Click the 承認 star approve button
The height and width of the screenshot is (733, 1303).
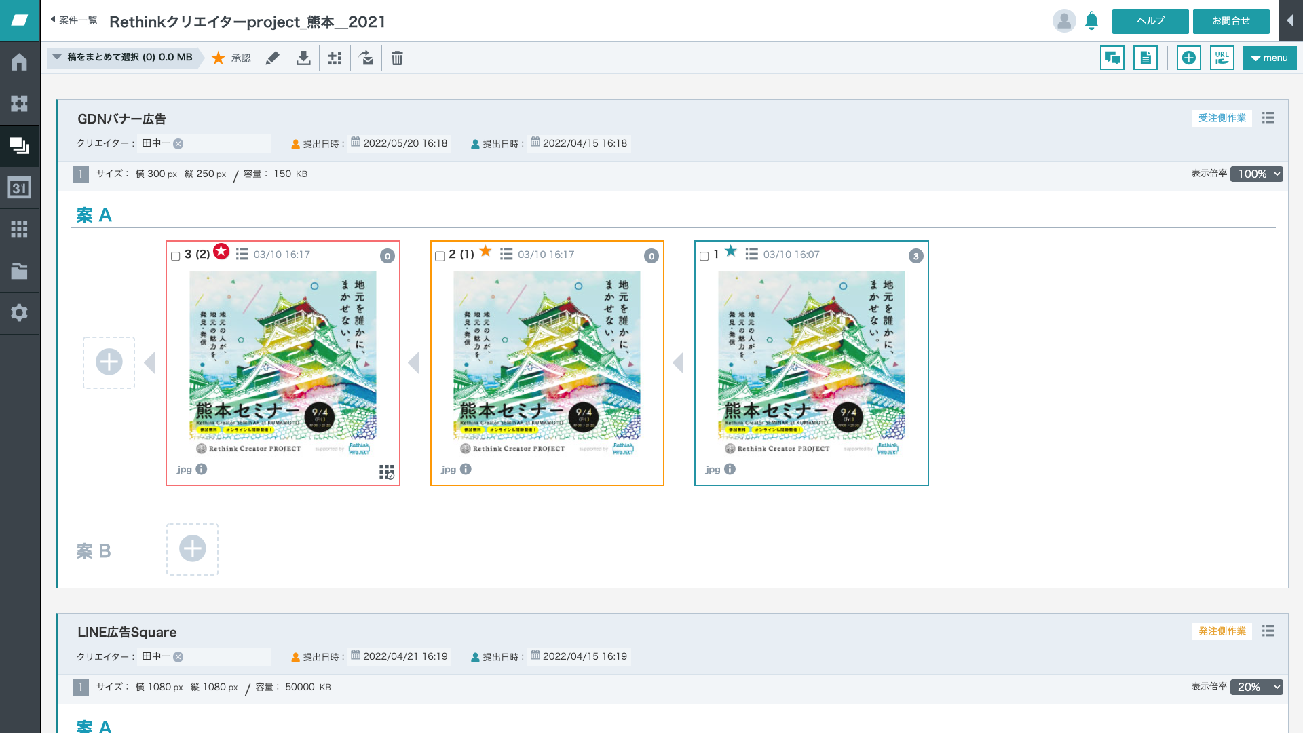(x=231, y=58)
